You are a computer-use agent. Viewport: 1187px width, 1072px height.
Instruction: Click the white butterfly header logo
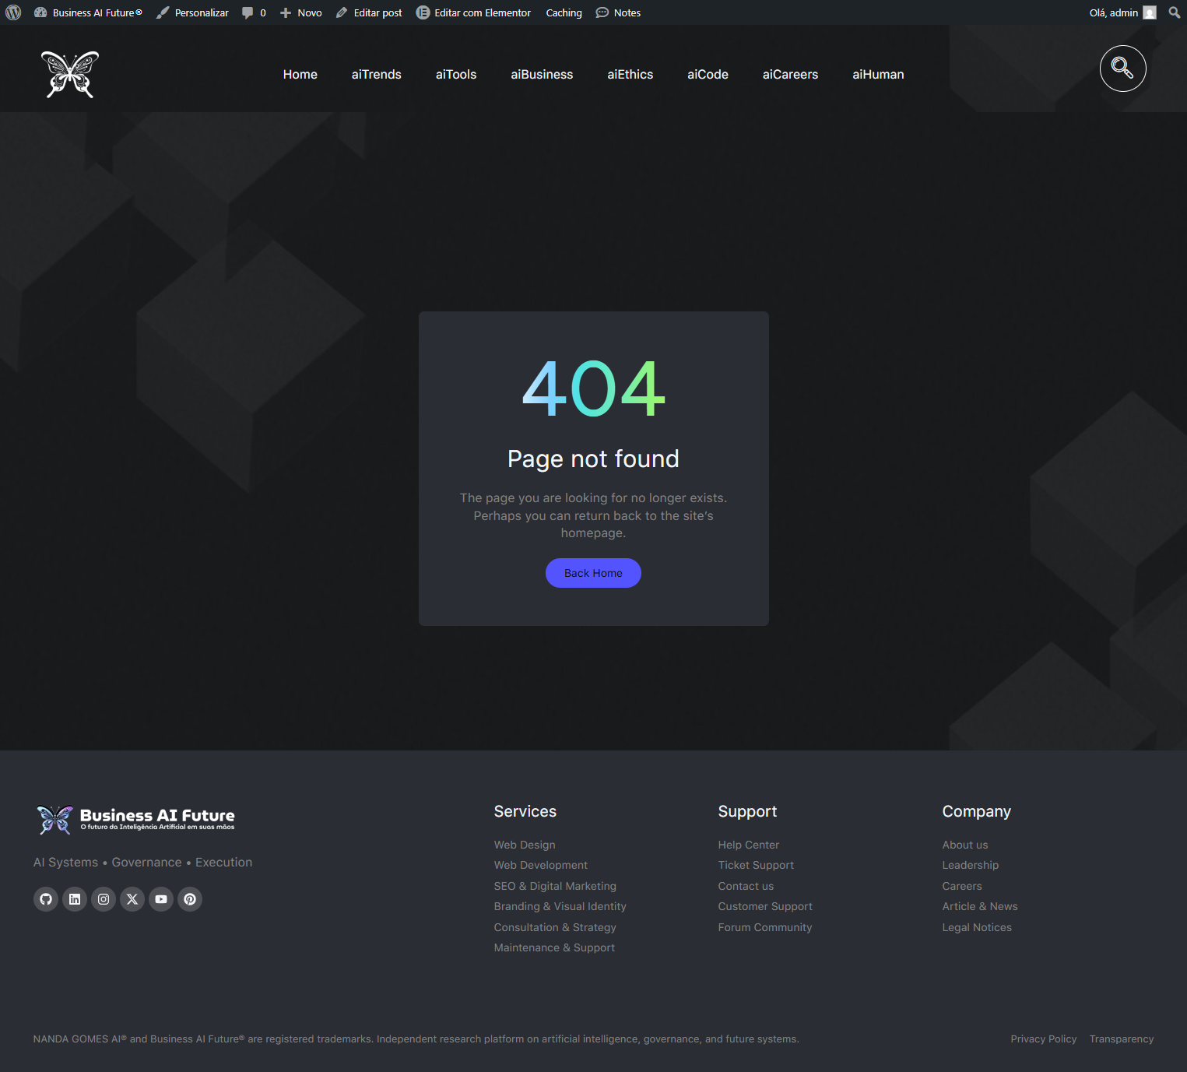tap(70, 75)
